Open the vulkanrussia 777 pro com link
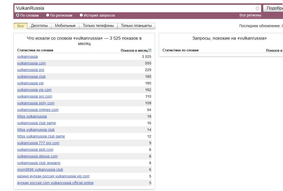Viewport: 283px width, 191px height. point(38,143)
